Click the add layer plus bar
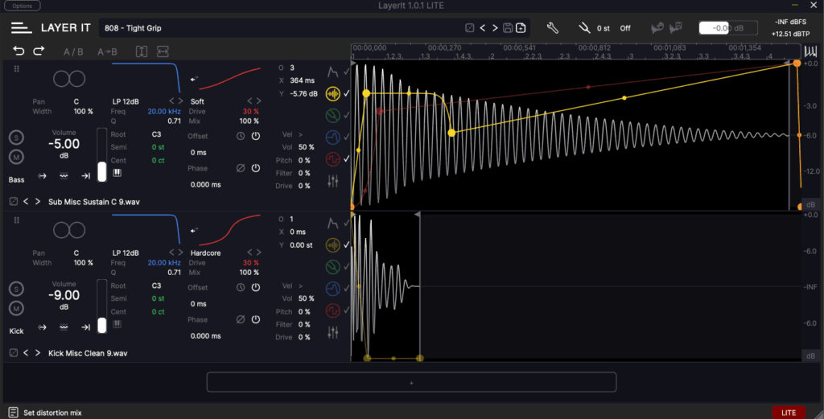This screenshot has width=824, height=419. pos(411,382)
